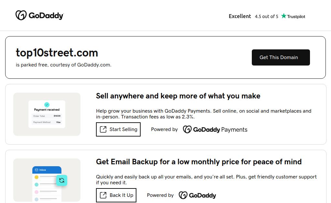Click the Sell anywhere heading
This screenshot has width=331, height=203.
coord(178,96)
